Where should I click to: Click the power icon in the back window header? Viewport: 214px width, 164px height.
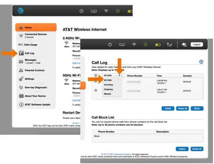(x=81, y=11)
